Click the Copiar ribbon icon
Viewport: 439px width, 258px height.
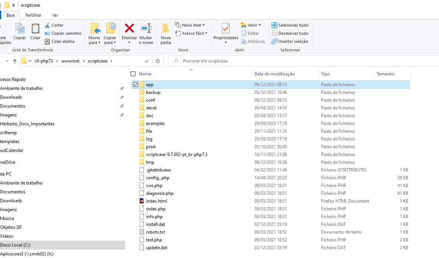pyautogui.click(x=20, y=28)
